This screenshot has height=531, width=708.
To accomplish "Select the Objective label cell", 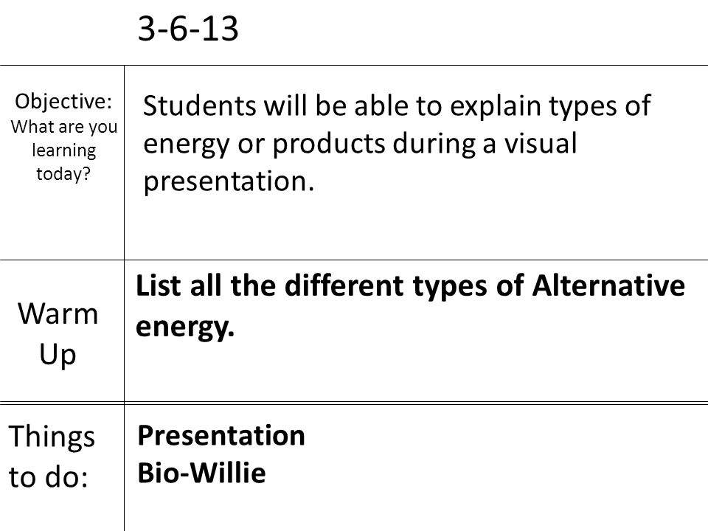I will tap(62, 162).
